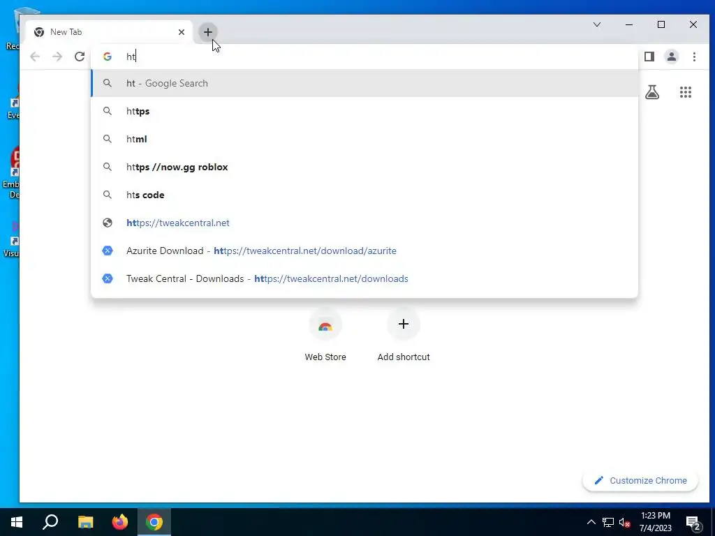Image resolution: width=715 pixels, height=536 pixels.
Task: Click search icon beside 'html'
Action: click(x=107, y=139)
